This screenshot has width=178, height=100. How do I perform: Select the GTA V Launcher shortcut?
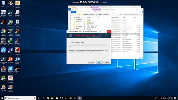[11, 32]
